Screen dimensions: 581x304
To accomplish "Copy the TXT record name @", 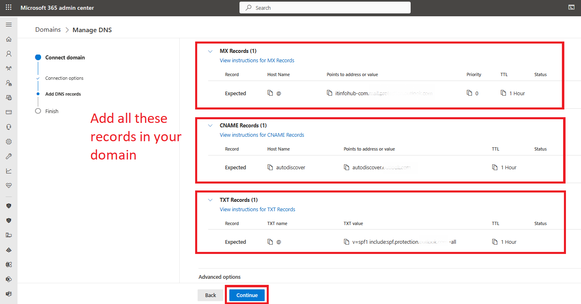I will click(x=270, y=242).
